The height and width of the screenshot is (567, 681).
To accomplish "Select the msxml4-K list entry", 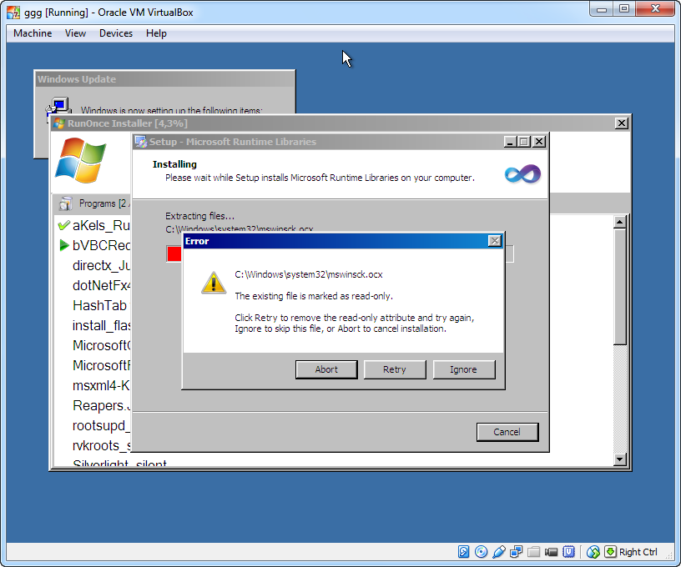I will pos(101,385).
